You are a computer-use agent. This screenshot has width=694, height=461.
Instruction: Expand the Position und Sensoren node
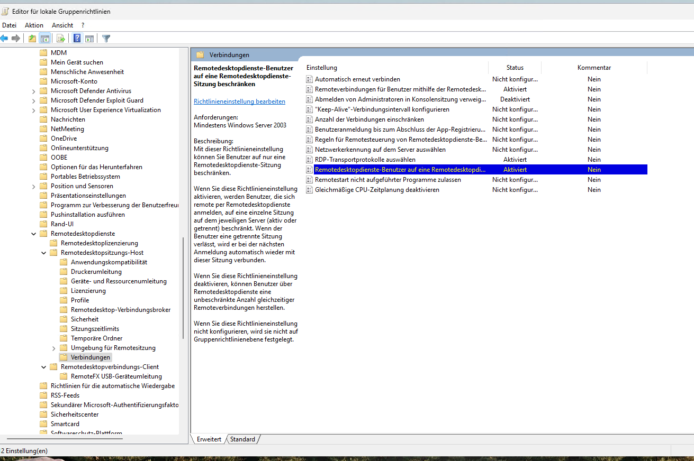point(34,186)
